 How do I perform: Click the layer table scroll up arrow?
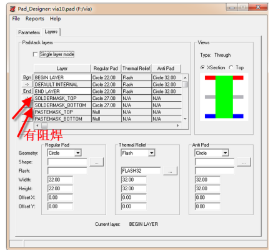[x=185, y=77]
